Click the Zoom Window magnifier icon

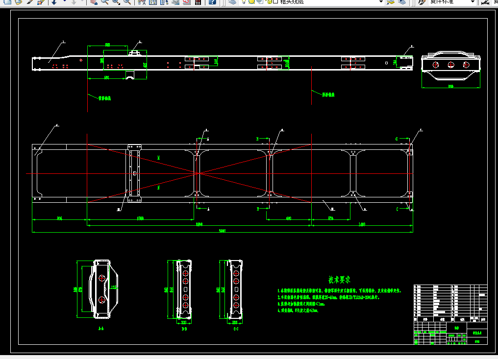pos(116,2)
